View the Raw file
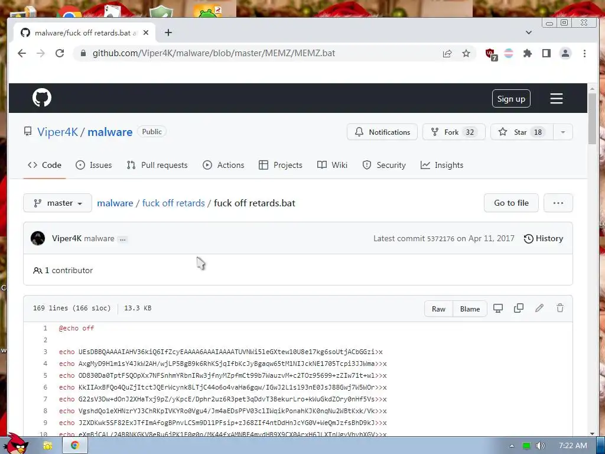Screen dimensions: 605x454 point(438,309)
